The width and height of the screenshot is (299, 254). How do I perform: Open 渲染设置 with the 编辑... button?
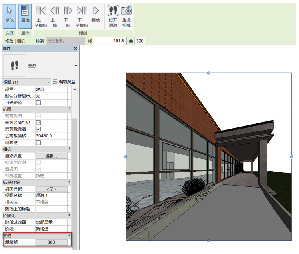51,156
